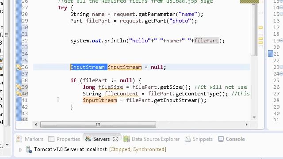Click fileContent variable on line 40
This screenshot has height=159, width=283.
click(x=121, y=94)
